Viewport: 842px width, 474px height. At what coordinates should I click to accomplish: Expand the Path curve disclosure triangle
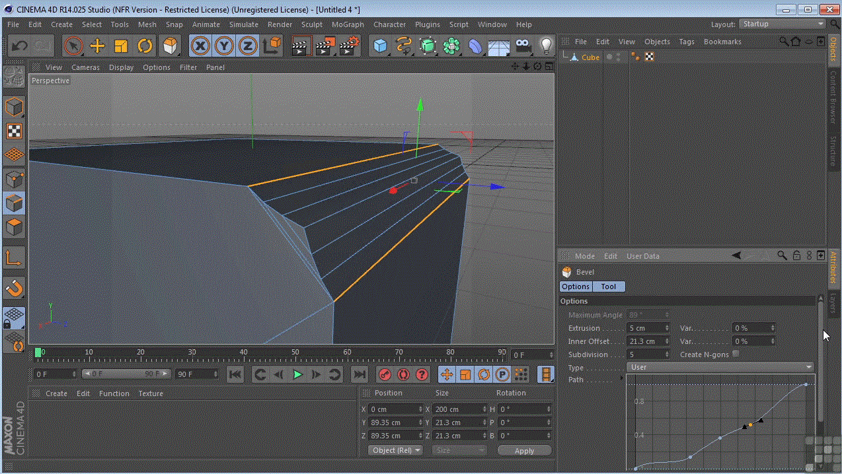(622, 378)
